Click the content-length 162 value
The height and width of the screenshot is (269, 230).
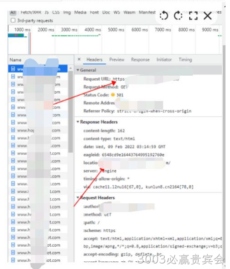[121, 131]
